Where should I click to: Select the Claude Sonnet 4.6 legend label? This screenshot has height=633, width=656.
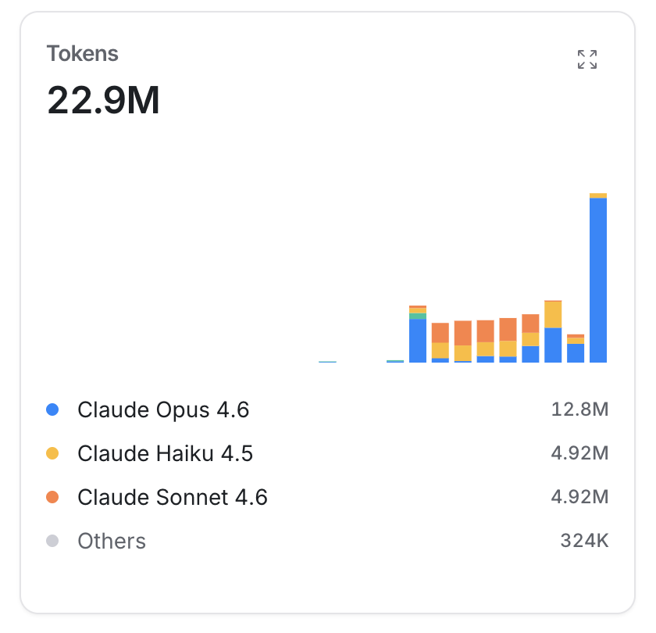(x=173, y=497)
